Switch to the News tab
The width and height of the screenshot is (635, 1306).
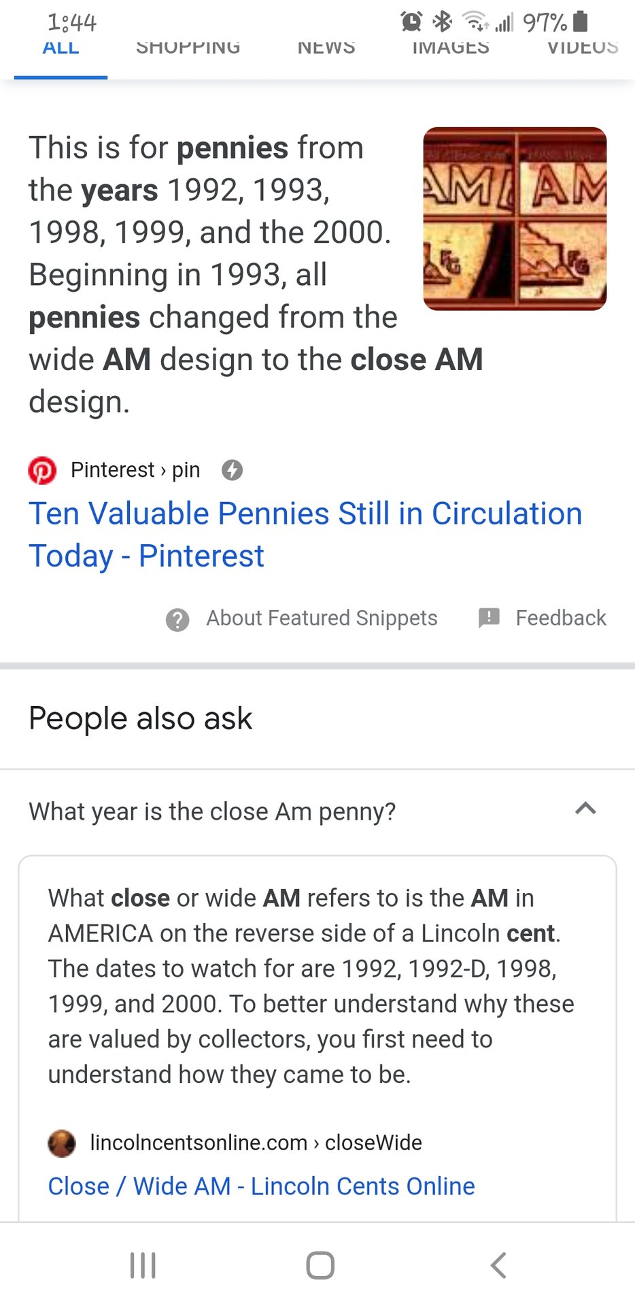[x=326, y=49]
